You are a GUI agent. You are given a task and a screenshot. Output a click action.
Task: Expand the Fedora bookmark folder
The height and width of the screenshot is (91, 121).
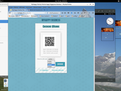click(x=55, y=16)
